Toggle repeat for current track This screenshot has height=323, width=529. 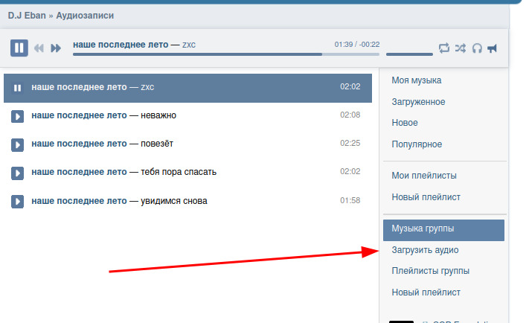pos(444,48)
